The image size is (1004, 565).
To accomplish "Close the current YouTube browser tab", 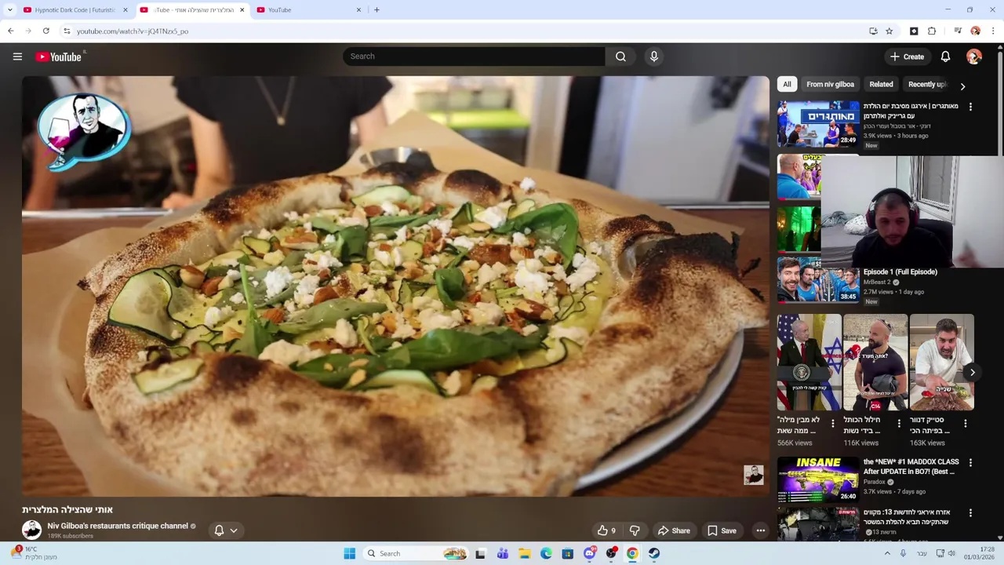I will [x=242, y=10].
